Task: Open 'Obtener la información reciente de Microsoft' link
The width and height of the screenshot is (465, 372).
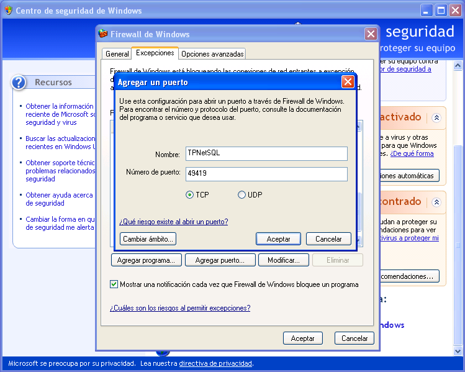Action: pyautogui.click(x=60, y=114)
